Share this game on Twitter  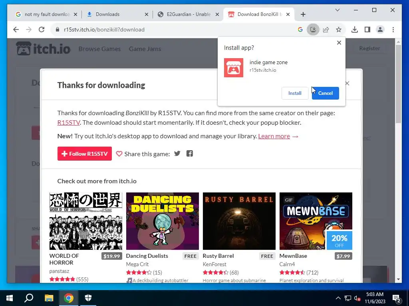[x=177, y=153]
